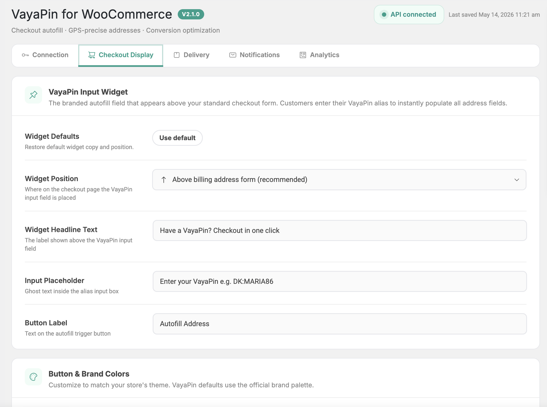Click 'Ghost text inside the alias input box'
The width and height of the screenshot is (547, 407).
click(x=72, y=291)
